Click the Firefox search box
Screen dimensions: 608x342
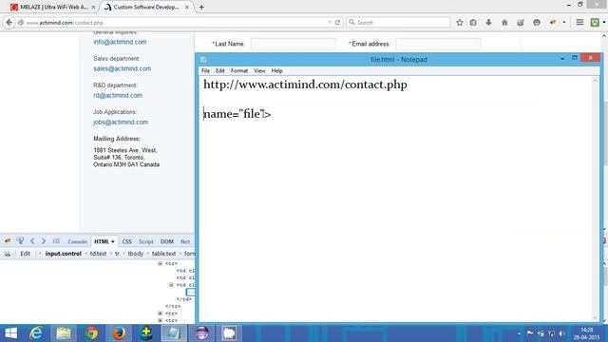pyautogui.click(x=398, y=23)
